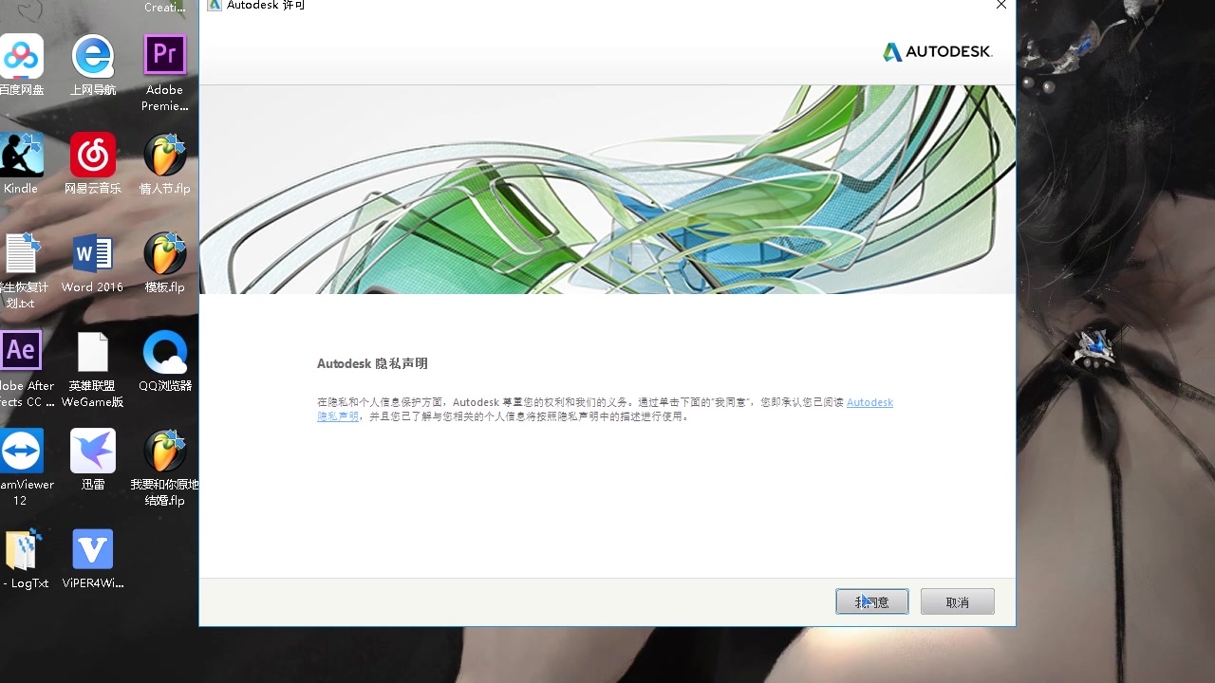Click the Autodesk 隐私声明 hyperlink
The height and width of the screenshot is (683, 1215).
[869, 401]
